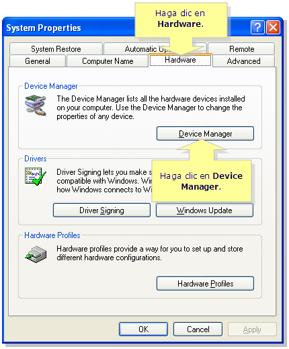Click the Cancel button
289x349 pixels.
coord(198,329)
